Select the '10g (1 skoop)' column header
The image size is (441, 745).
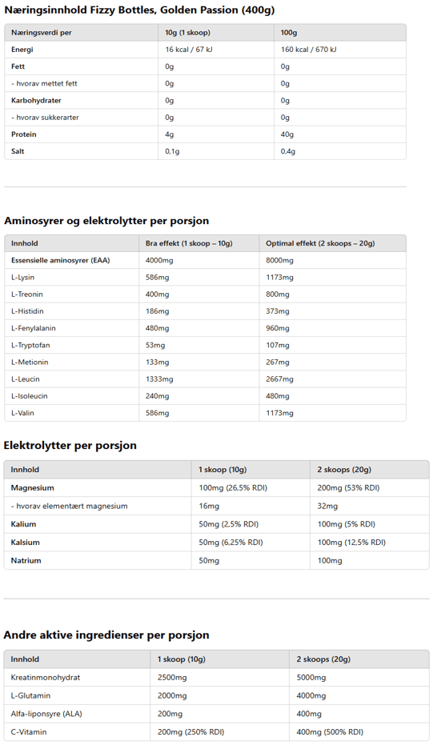pos(188,33)
